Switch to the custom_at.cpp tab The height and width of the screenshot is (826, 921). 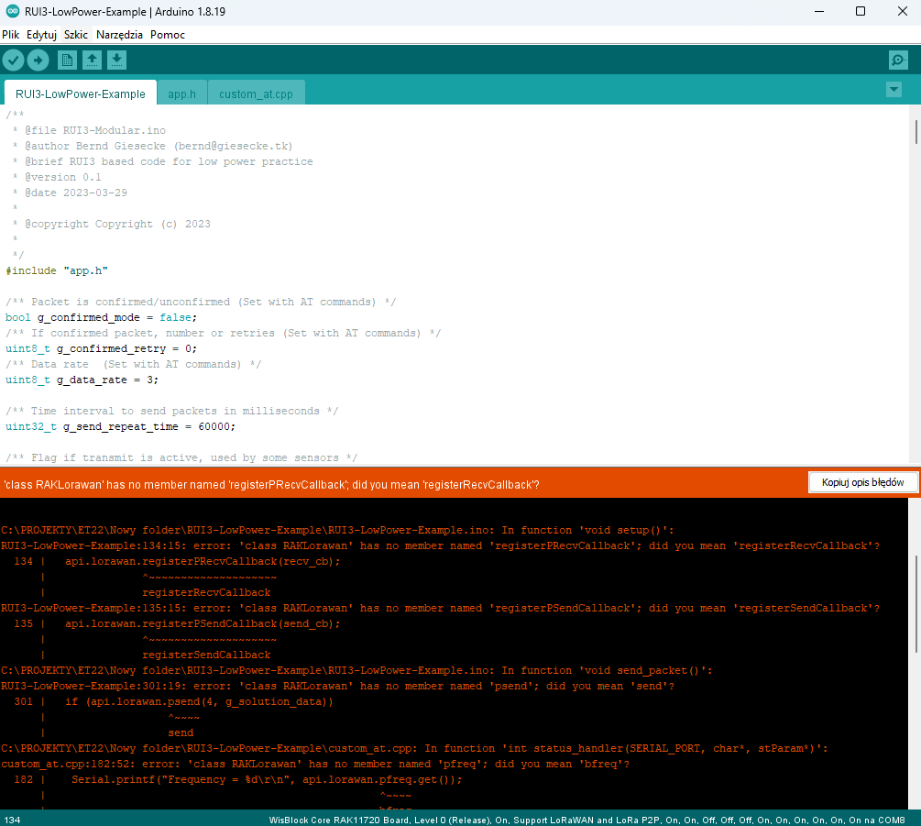(256, 94)
